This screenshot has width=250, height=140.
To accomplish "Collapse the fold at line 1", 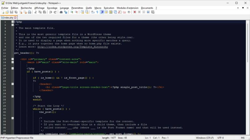I will click(x=12, y=22).
